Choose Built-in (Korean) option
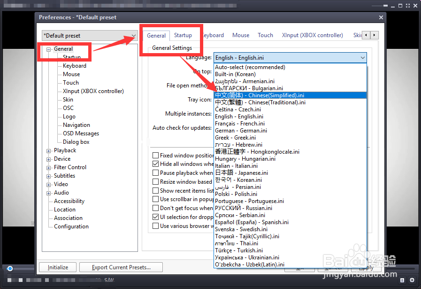Viewport: 421px width, 289px height. click(290, 74)
